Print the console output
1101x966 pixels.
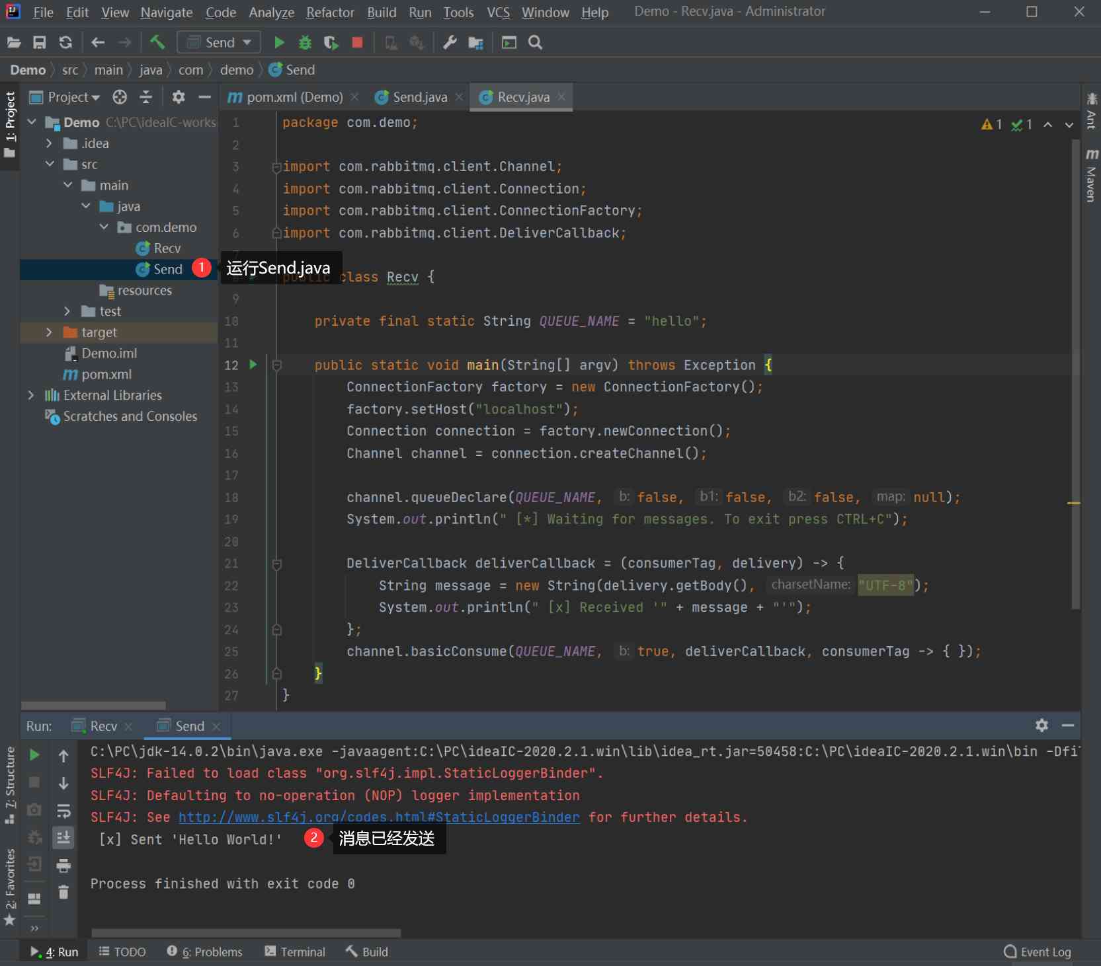click(x=63, y=866)
